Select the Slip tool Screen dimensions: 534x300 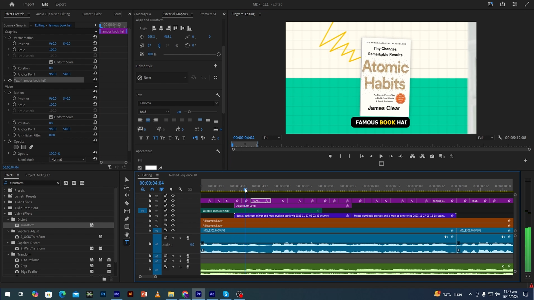(x=127, y=211)
